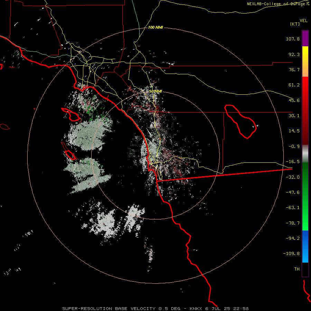
Task: Click the TH label on the legend
Action: [x=297, y=269]
